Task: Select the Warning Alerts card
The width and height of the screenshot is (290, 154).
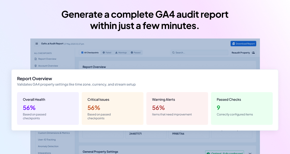Action: [177, 109]
